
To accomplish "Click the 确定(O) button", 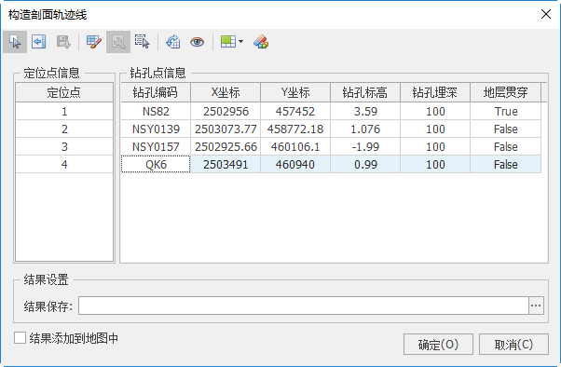I will click(x=438, y=345).
